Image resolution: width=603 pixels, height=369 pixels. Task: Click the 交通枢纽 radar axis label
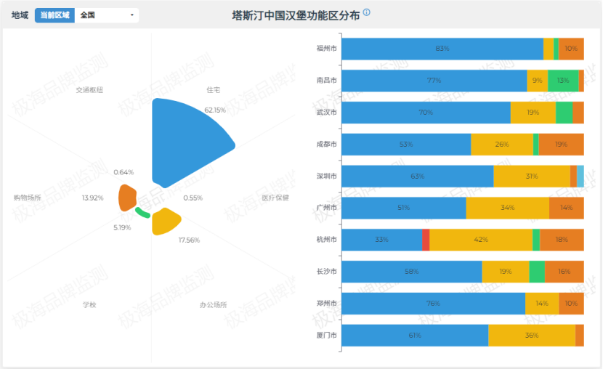[x=89, y=90]
